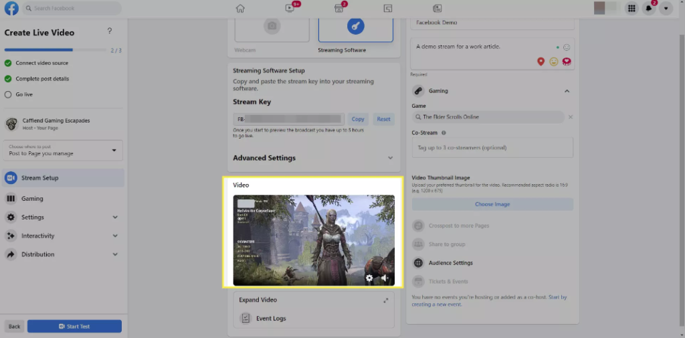Click the help question mark icon
The height and width of the screenshot is (338, 685).
(110, 31)
